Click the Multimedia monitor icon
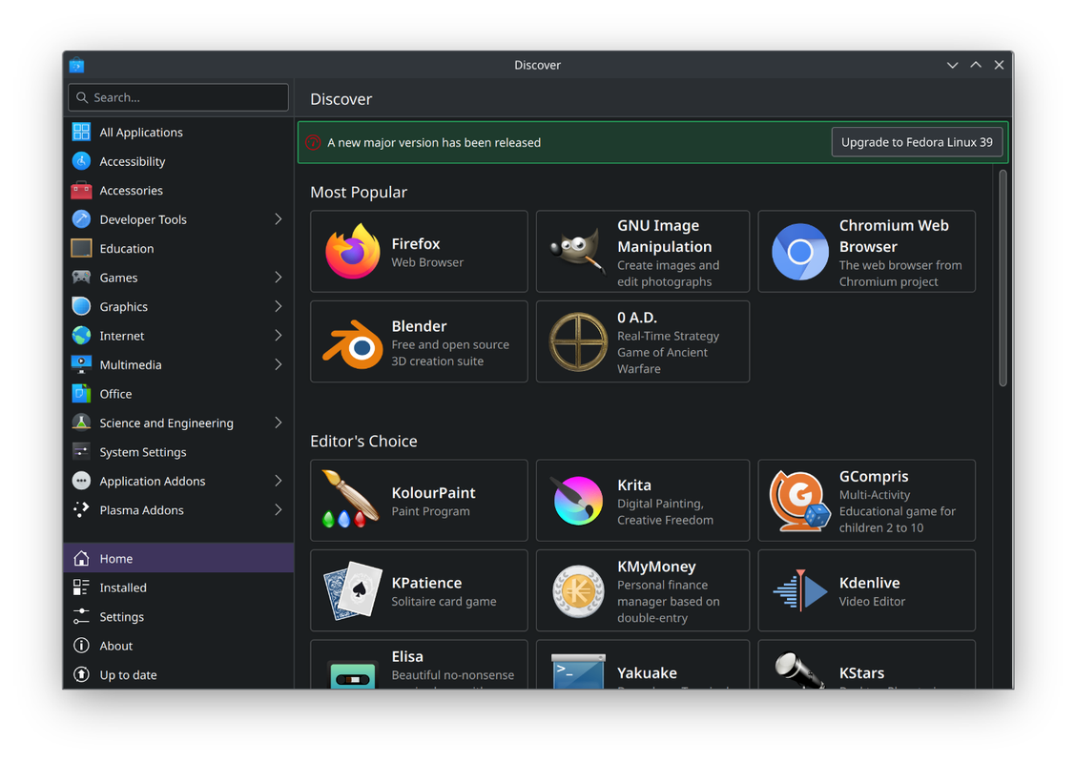 click(x=81, y=364)
